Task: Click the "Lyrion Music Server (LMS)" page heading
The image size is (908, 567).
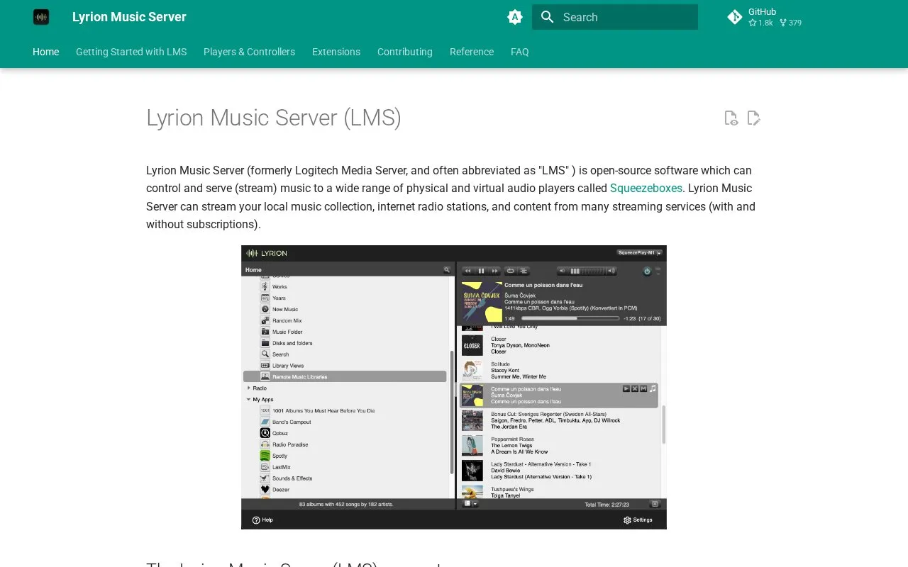Action: (274, 118)
